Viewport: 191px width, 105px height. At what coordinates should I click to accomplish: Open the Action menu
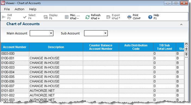pos(19,9)
